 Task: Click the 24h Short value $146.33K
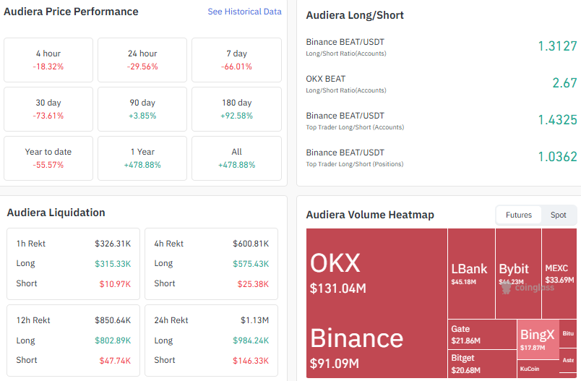[251, 360]
